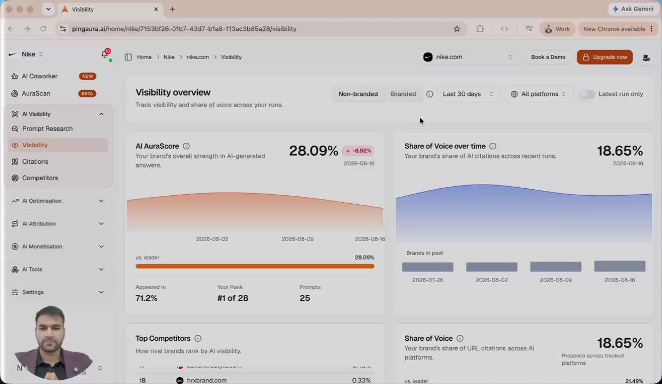This screenshot has width=662, height=384.
Task: Go to Prompt Research
Action: (x=58, y=129)
